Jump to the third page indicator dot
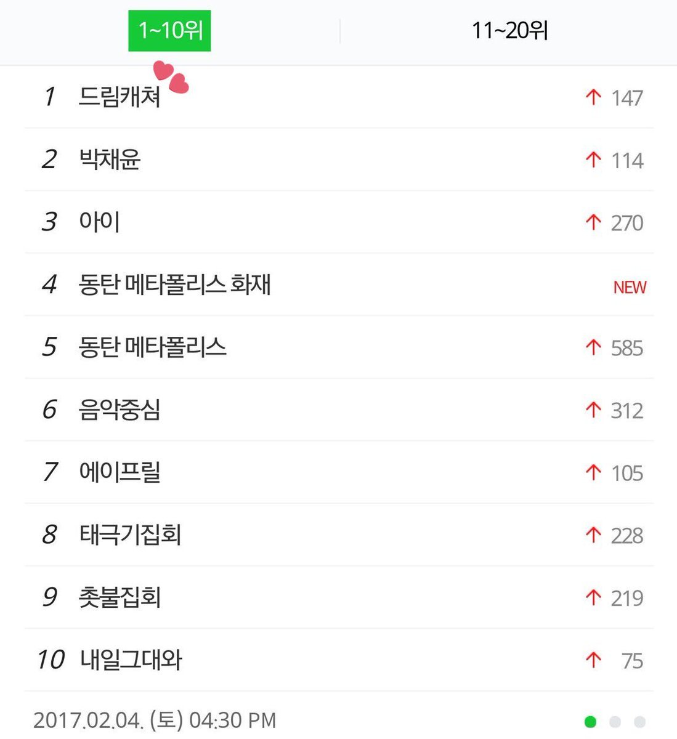 639,722
